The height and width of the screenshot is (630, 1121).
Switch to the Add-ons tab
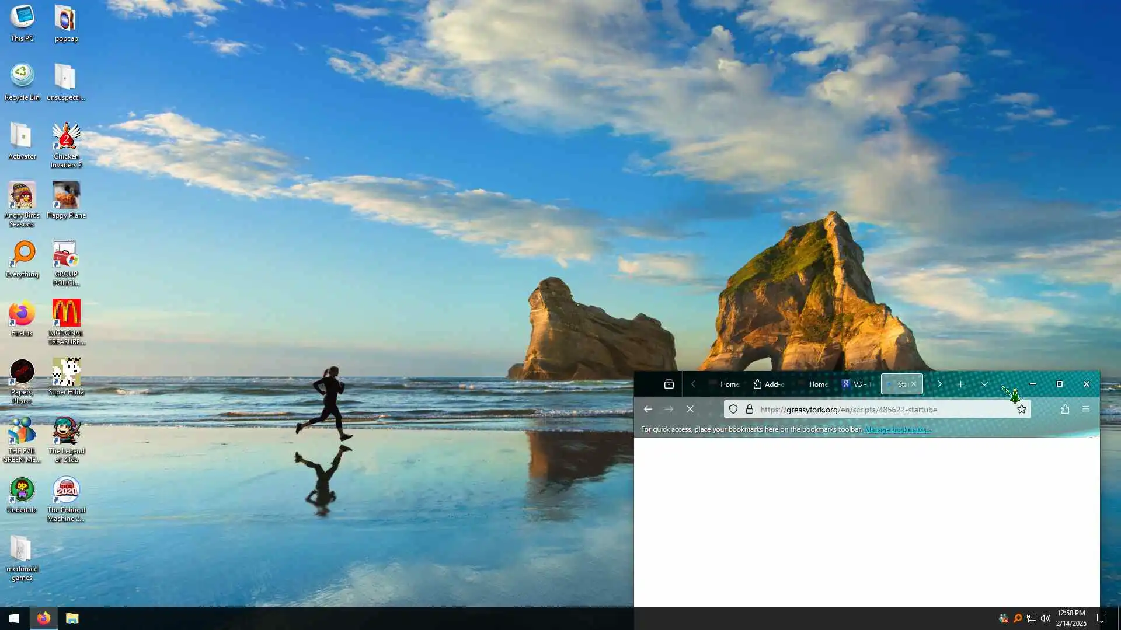pyautogui.click(x=770, y=384)
